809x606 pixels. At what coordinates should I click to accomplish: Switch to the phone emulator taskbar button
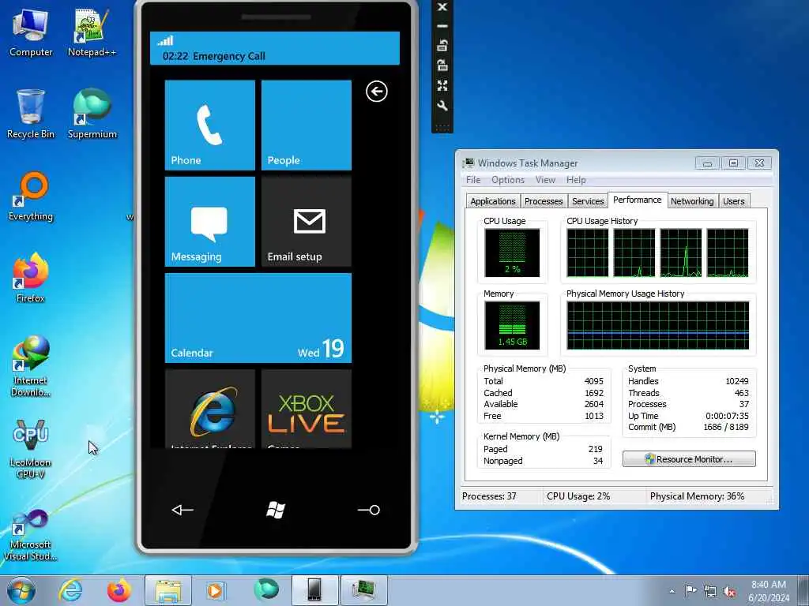[314, 590]
